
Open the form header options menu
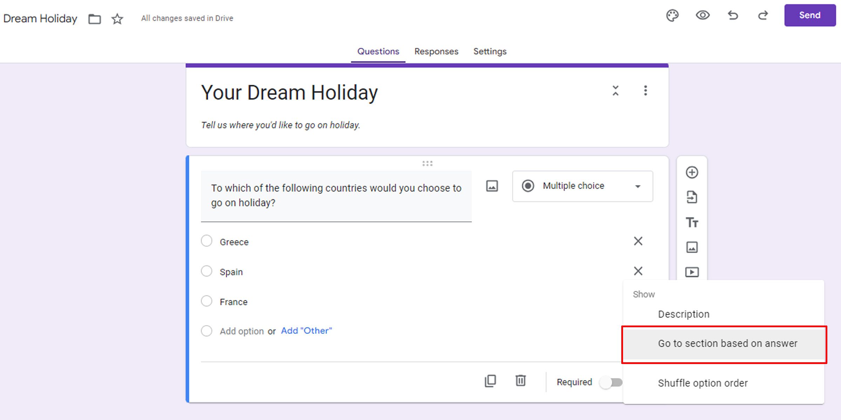(x=645, y=91)
